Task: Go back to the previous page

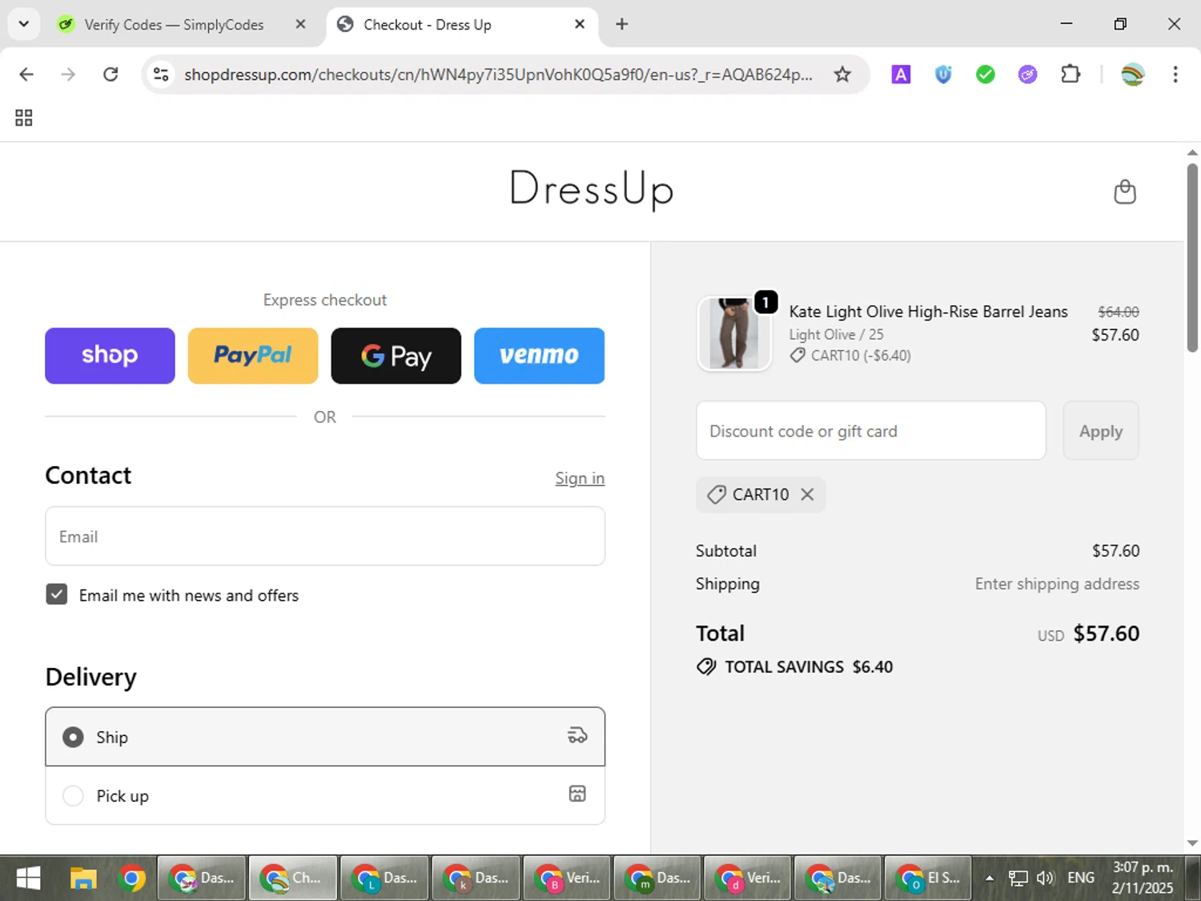Action: tap(26, 74)
